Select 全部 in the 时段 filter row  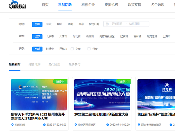coord(37,24)
